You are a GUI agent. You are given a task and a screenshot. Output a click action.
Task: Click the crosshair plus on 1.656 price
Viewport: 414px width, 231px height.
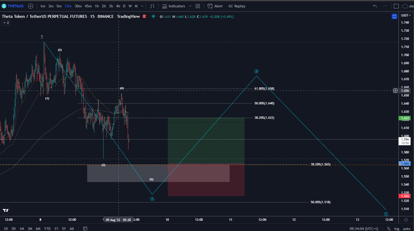click(395, 91)
